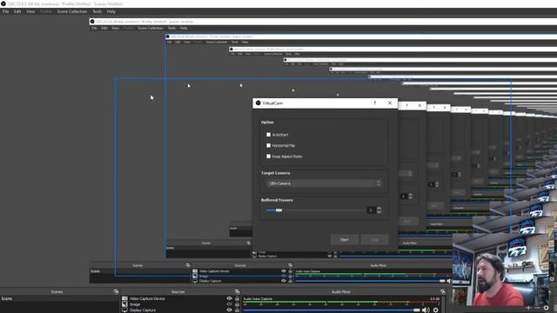Open the Target Camera dropdown showing OBS-Camera

coord(324,183)
